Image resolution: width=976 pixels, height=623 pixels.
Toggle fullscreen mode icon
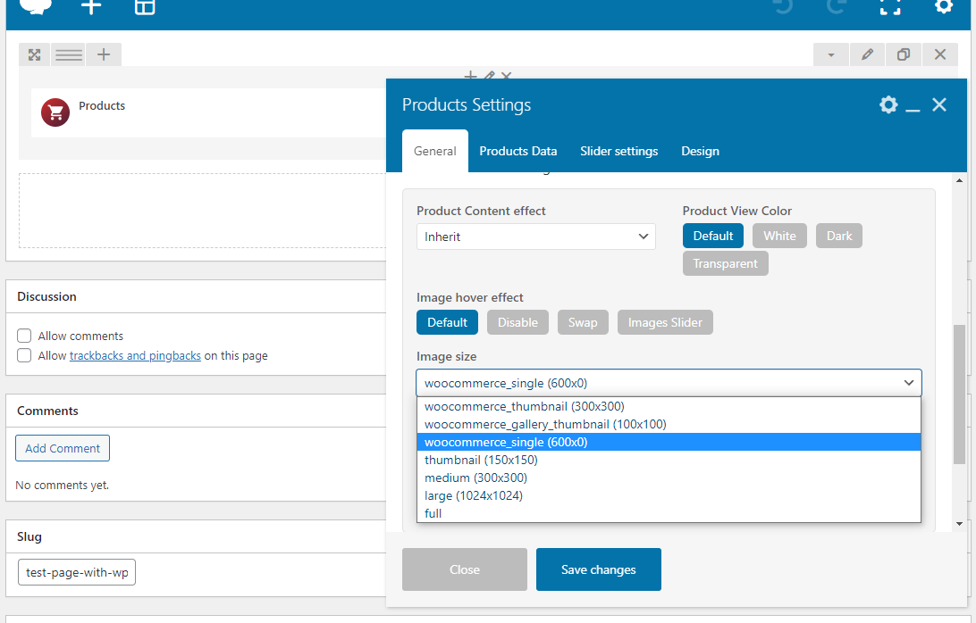point(890,6)
